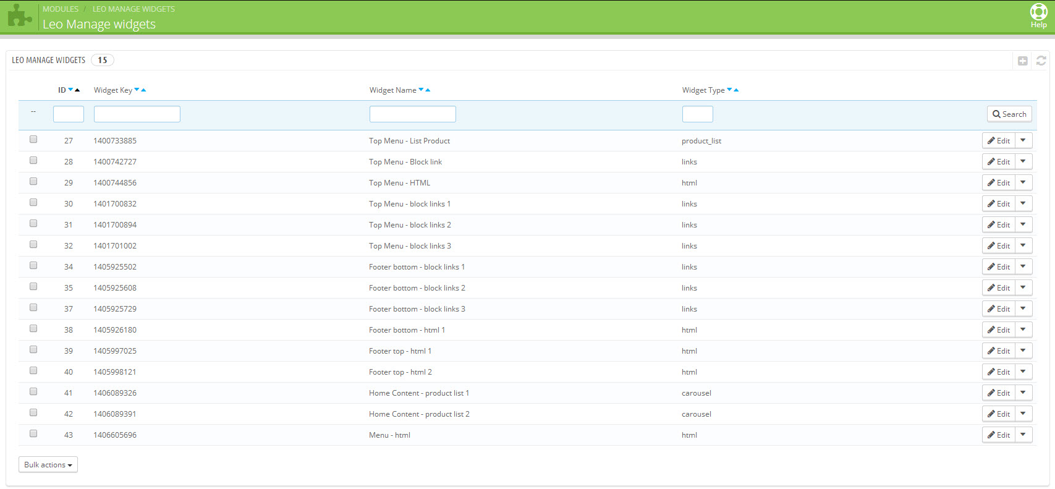
Task: Select the product_list type cell
Action: point(701,141)
